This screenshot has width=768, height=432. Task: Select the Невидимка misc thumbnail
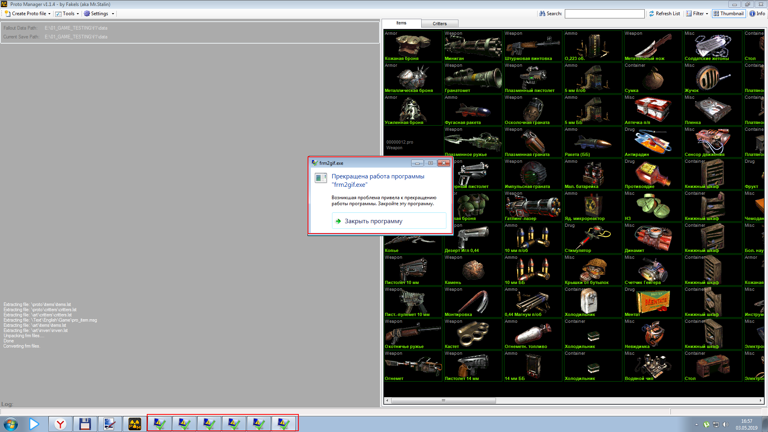pos(653,334)
